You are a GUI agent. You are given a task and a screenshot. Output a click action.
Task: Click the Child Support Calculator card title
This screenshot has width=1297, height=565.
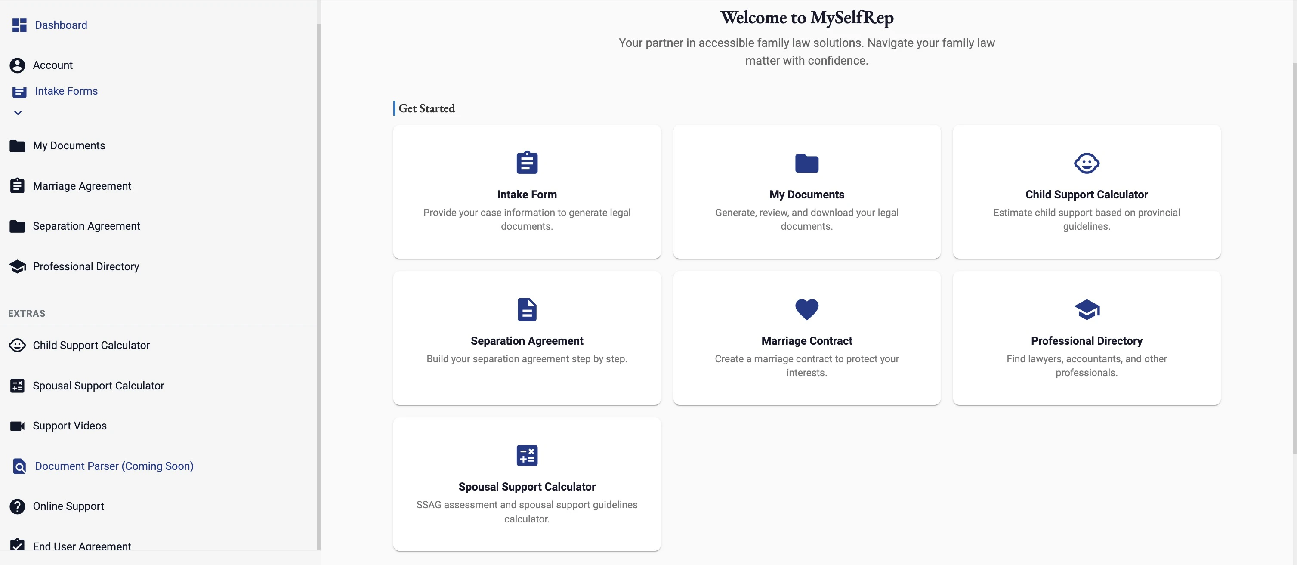(x=1087, y=195)
